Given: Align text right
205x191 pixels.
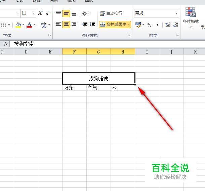Looking at the screenshot, I should pyautogui.click(x=74, y=25).
